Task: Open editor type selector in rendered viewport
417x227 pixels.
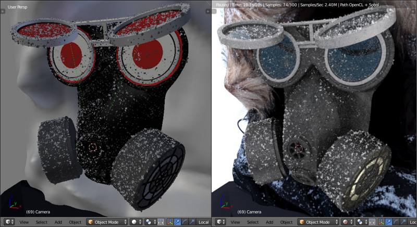Action: tap(219, 222)
